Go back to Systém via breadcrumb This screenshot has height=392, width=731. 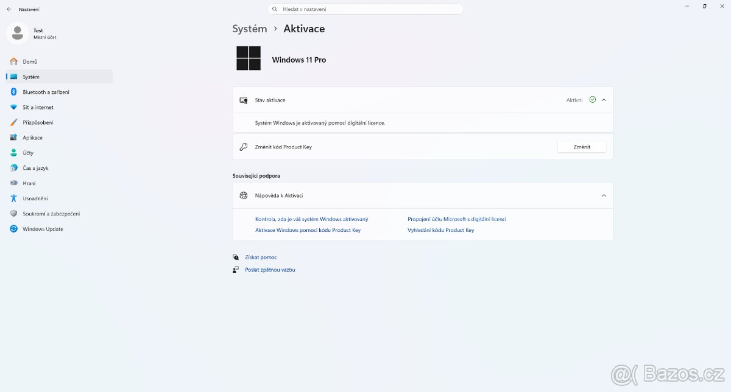(x=249, y=29)
